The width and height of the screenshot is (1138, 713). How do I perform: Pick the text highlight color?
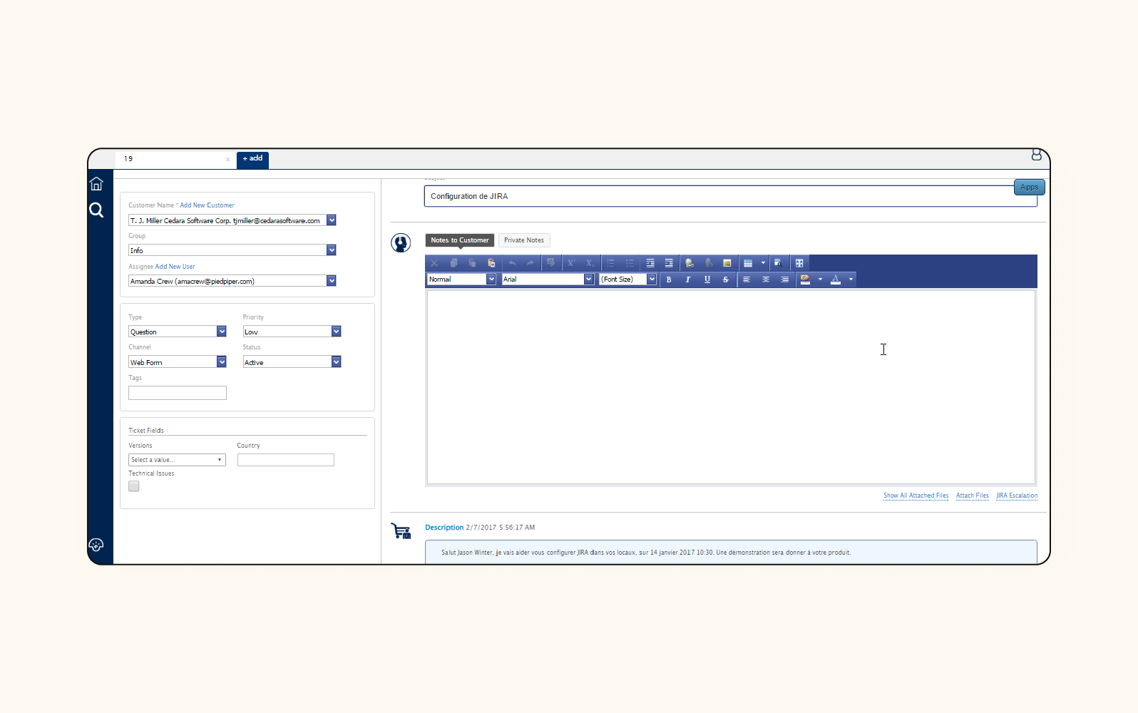805,279
